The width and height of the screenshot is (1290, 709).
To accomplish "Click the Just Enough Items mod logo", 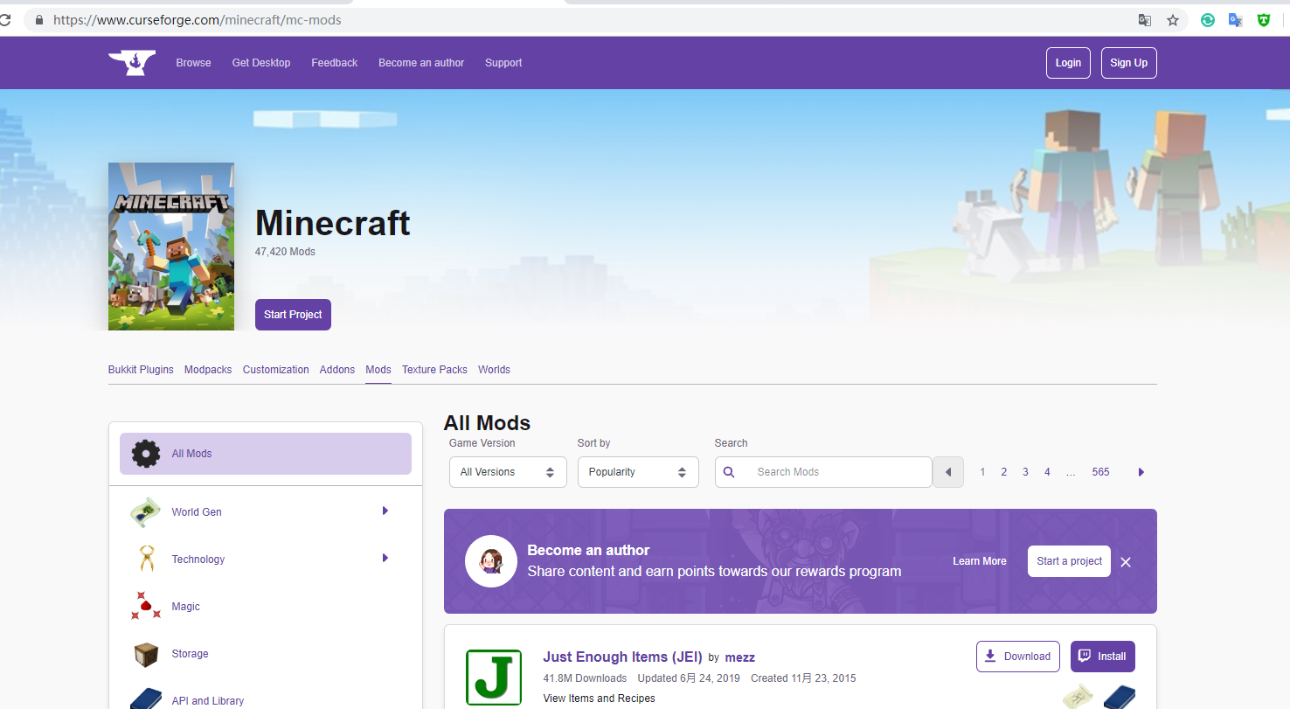I will pyautogui.click(x=494, y=678).
